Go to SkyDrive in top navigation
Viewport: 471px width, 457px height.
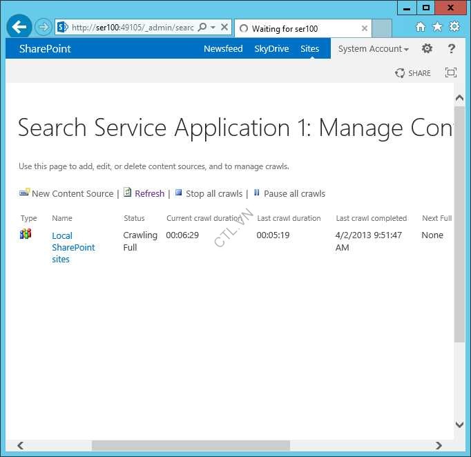pyautogui.click(x=271, y=49)
